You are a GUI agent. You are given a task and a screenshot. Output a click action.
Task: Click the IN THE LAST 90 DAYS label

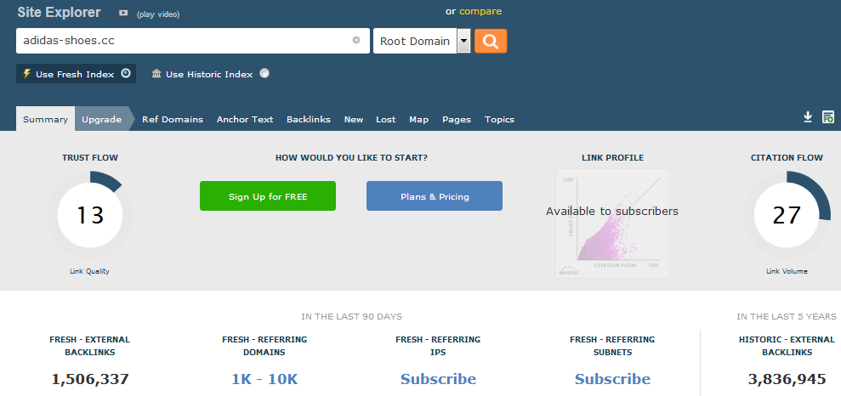click(x=351, y=317)
